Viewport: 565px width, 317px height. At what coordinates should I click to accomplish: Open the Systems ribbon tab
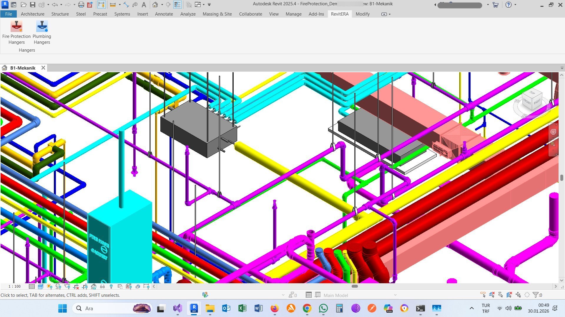pyautogui.click(x=122, y=14)
